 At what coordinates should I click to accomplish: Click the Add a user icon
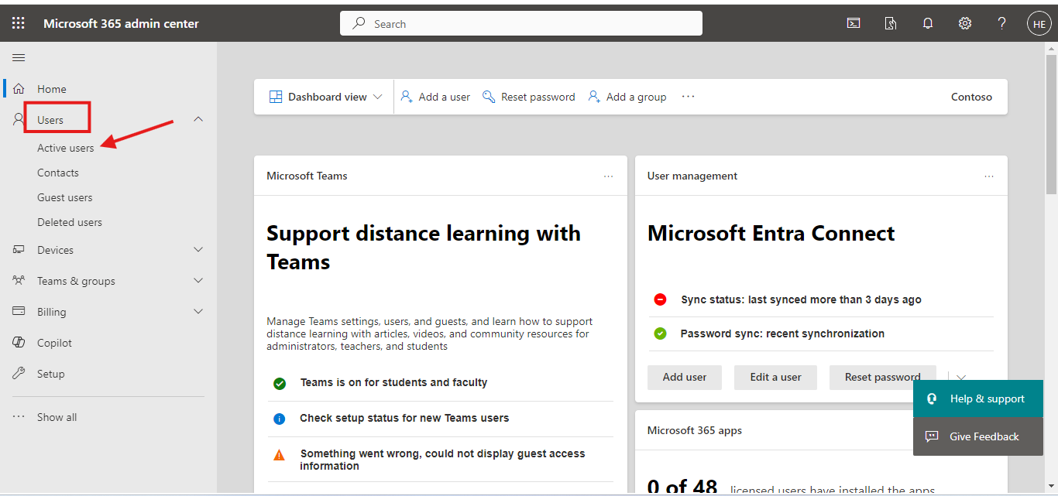(407, 97)
